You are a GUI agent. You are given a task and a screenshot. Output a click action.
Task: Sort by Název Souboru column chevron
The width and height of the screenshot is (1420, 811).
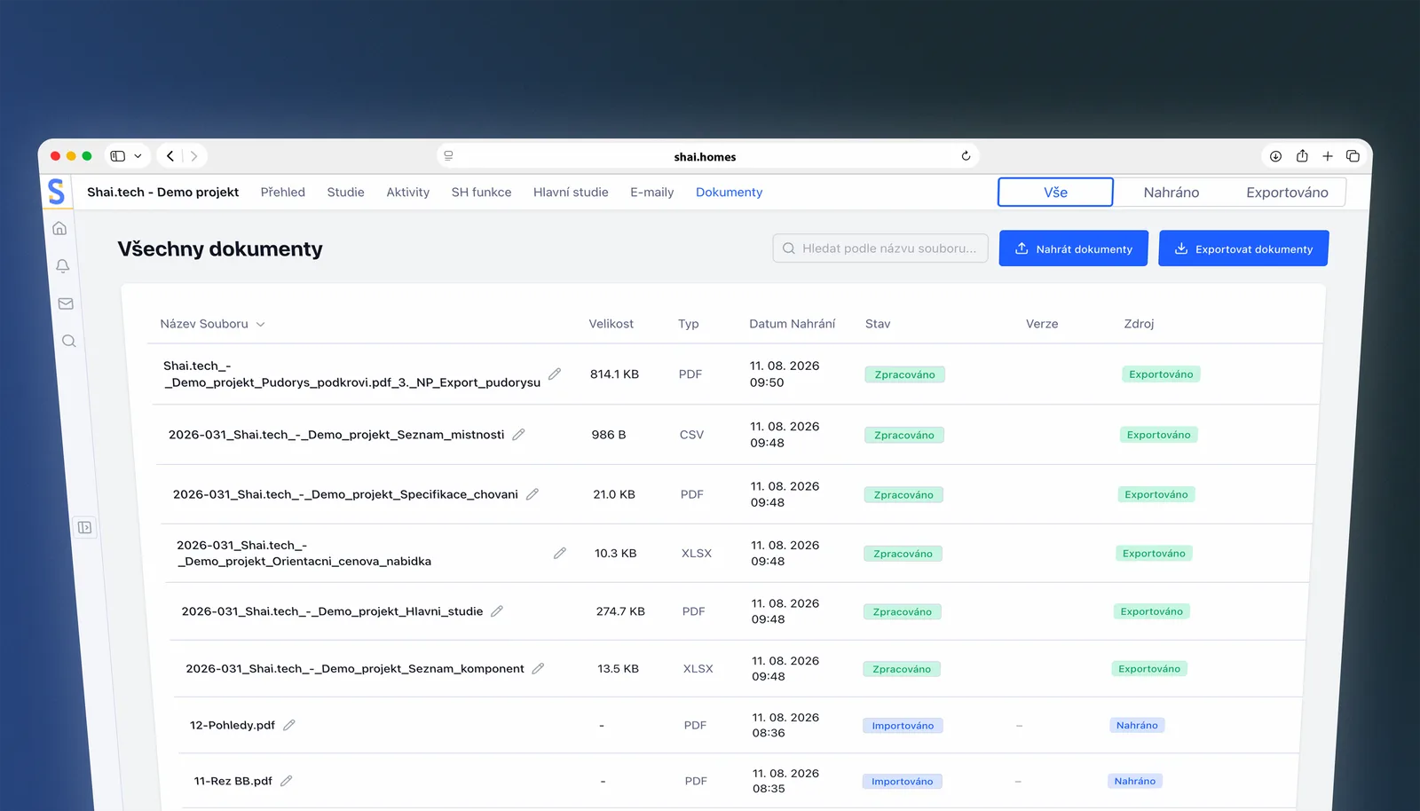click(x=261, y=325)
